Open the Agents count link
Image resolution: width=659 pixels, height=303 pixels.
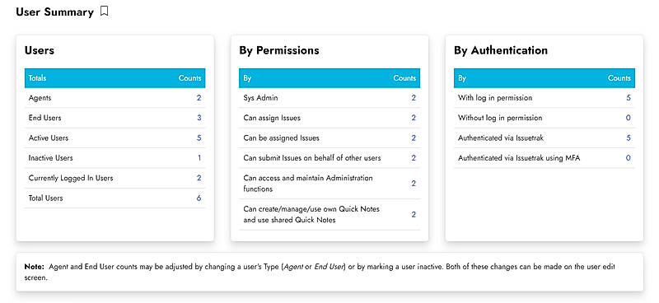tap(199, 98)
